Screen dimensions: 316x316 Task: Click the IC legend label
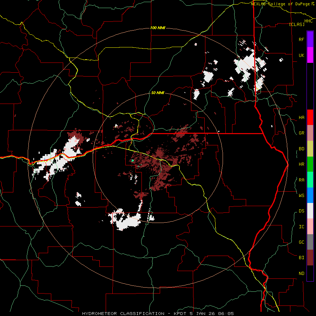click(301, 227)
